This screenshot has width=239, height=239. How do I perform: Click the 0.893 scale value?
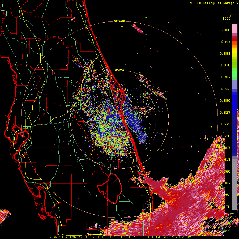pos(225,53)
